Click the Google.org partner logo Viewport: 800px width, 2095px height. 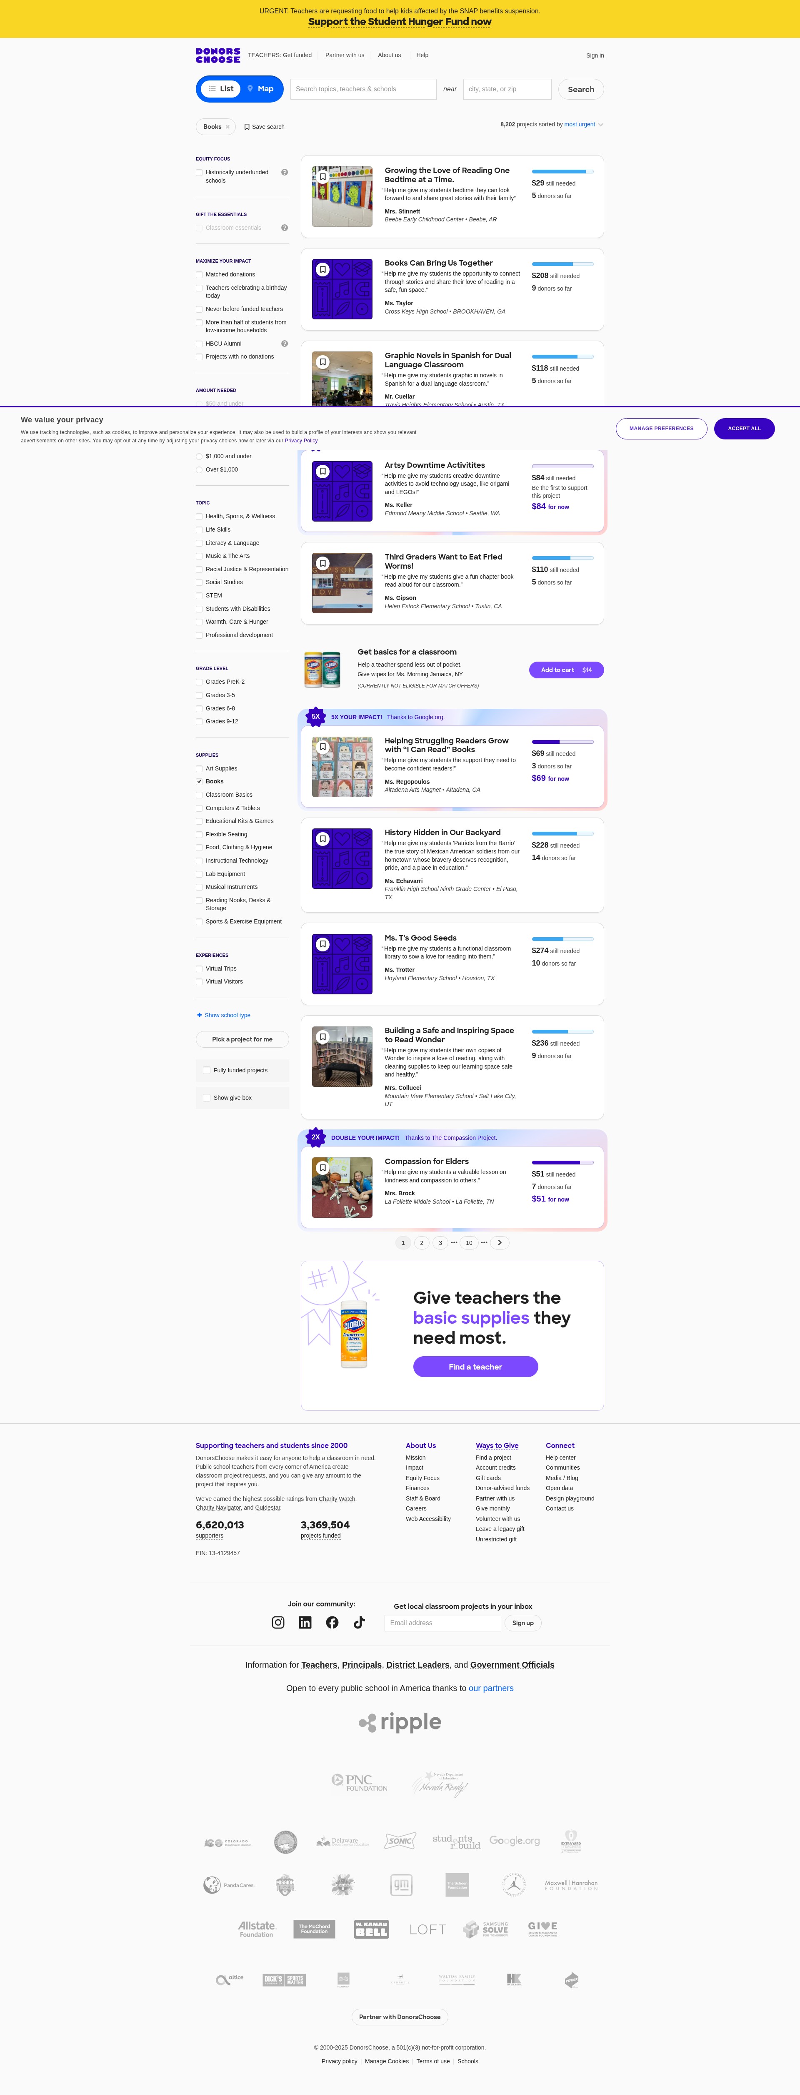point(515,1840)
